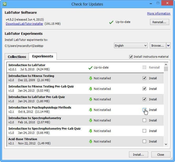This screenshot has width=175, height=162.
Task: Click green checkmark icon beside LabTutor Software Up-to-date
Action: (111, 22)
